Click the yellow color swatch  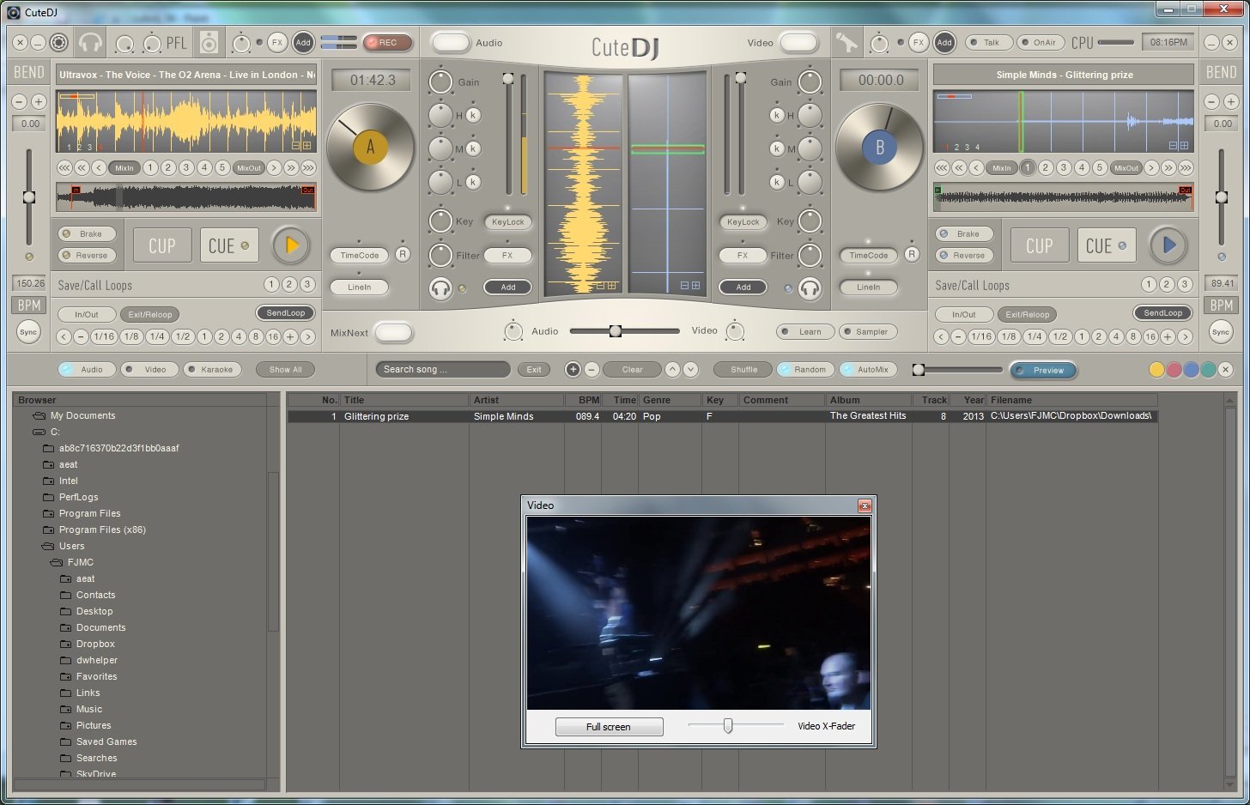pyautogui.click(x=1156, y=370)
